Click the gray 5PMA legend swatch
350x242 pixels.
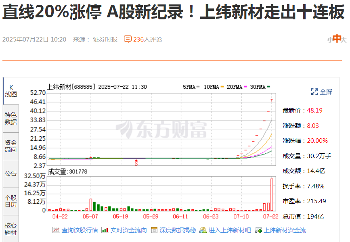coord(198,87)
